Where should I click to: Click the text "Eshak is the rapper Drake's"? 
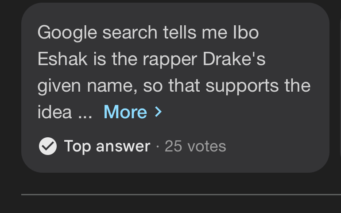(151, 59)
